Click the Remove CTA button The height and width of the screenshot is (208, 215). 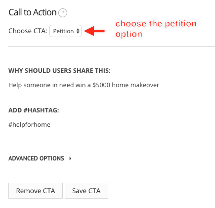pyautogui.click(x=36, y=191)
